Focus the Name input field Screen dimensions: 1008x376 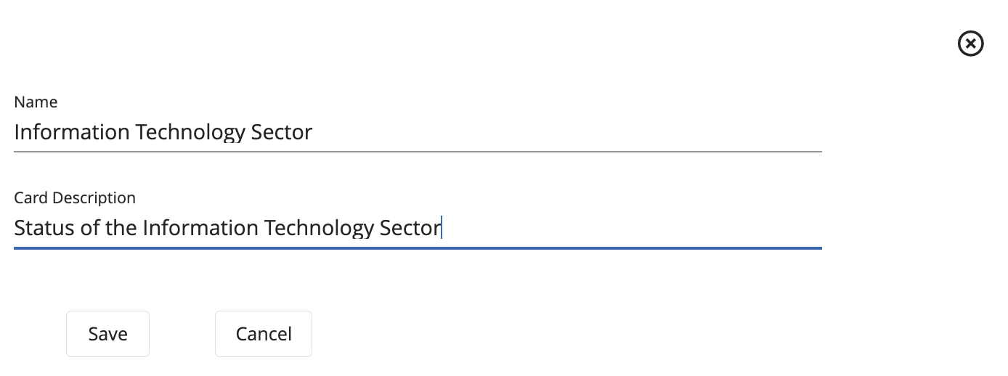point(417,132)
